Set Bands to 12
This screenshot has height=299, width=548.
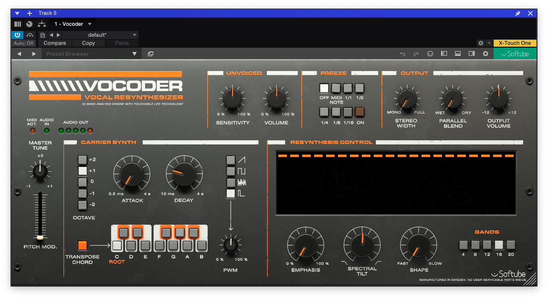(x=487, y=245)
